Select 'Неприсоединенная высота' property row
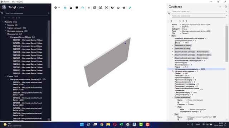Viewport: 229px width, 128px height. [x=196, y=69]
